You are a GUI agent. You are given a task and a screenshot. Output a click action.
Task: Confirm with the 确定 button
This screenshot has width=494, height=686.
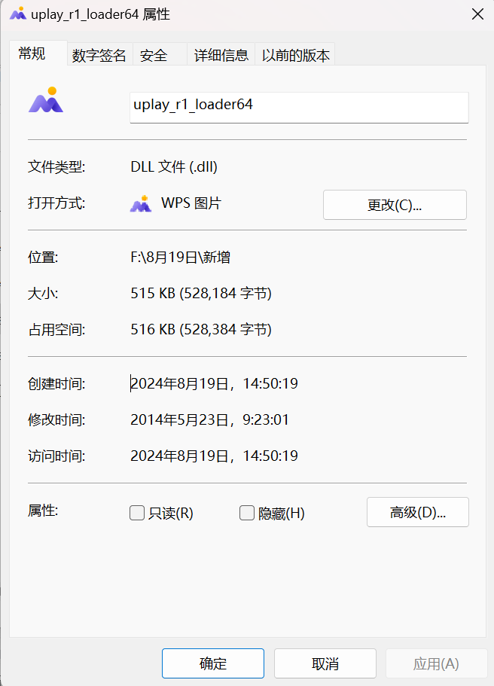coord(213,663)
